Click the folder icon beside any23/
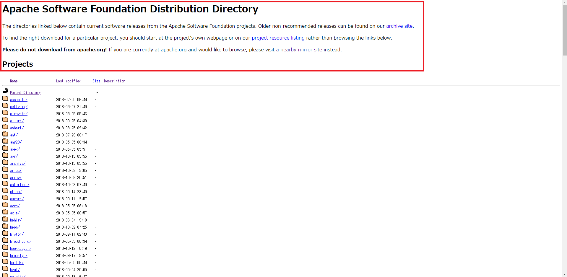This screenshot has width=567, height=277. 5,141
